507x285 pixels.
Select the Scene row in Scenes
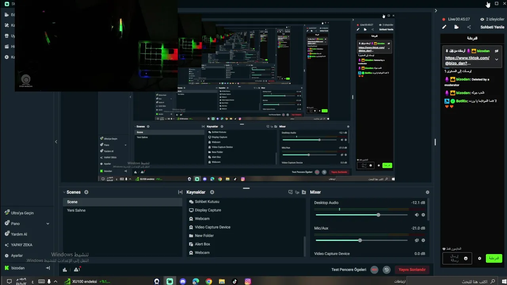122,202
